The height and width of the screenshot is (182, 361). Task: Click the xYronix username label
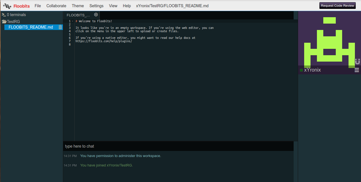tap(312, 70)
